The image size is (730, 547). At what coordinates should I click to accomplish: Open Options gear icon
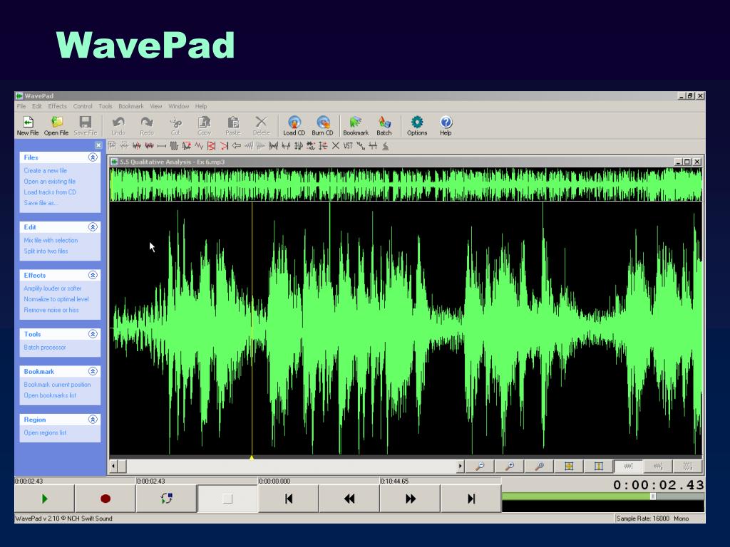417,126
